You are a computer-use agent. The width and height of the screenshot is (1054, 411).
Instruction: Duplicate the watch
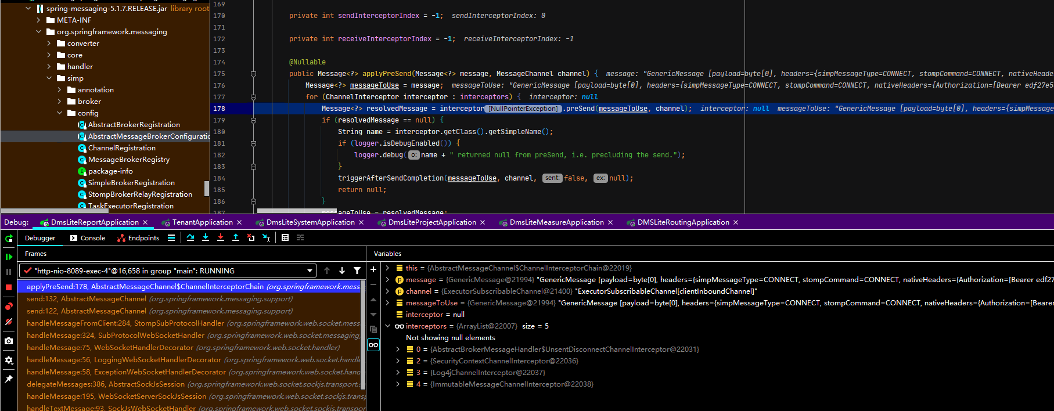[x=373, y=330]
